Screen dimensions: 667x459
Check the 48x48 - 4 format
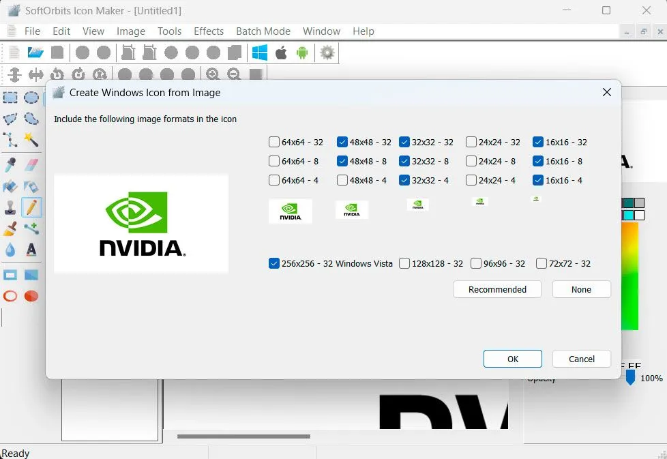[342, 180]
